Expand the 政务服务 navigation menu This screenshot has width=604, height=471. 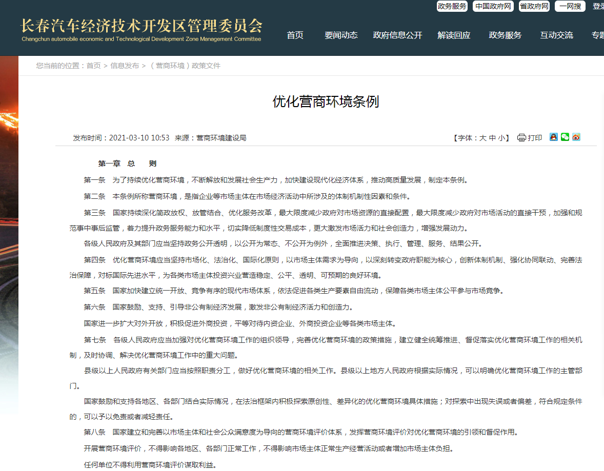pyautogui.click(x=505, y=35)
